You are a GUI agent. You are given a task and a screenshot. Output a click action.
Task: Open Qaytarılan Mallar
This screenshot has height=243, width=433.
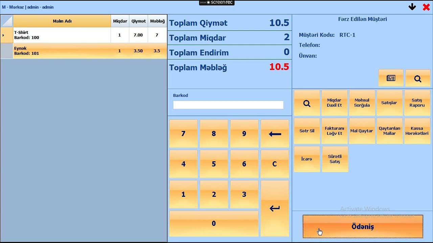[x=389, y=131]
